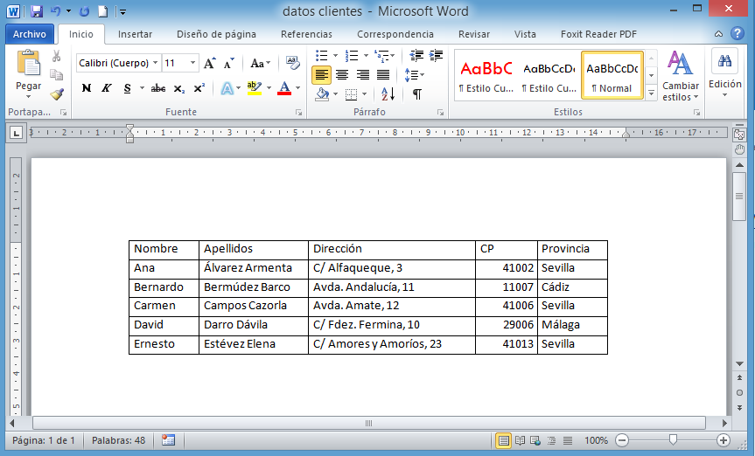Click the Increase Indent icon
Image resolution: width=755 pixels, height=456 pixels.
tap(436, 56)
